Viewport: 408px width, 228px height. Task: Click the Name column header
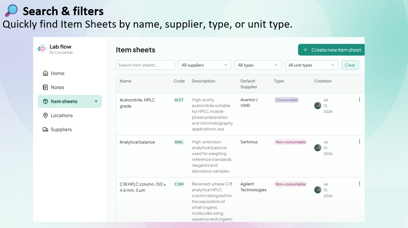click(x=126, y=81)
